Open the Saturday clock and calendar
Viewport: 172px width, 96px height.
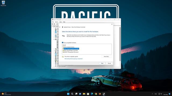(166, 94)
